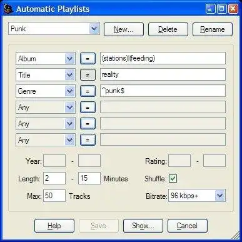Click the Max tracks field showing 50
This screenshot has height=242, width=242.
pos(54,196)
